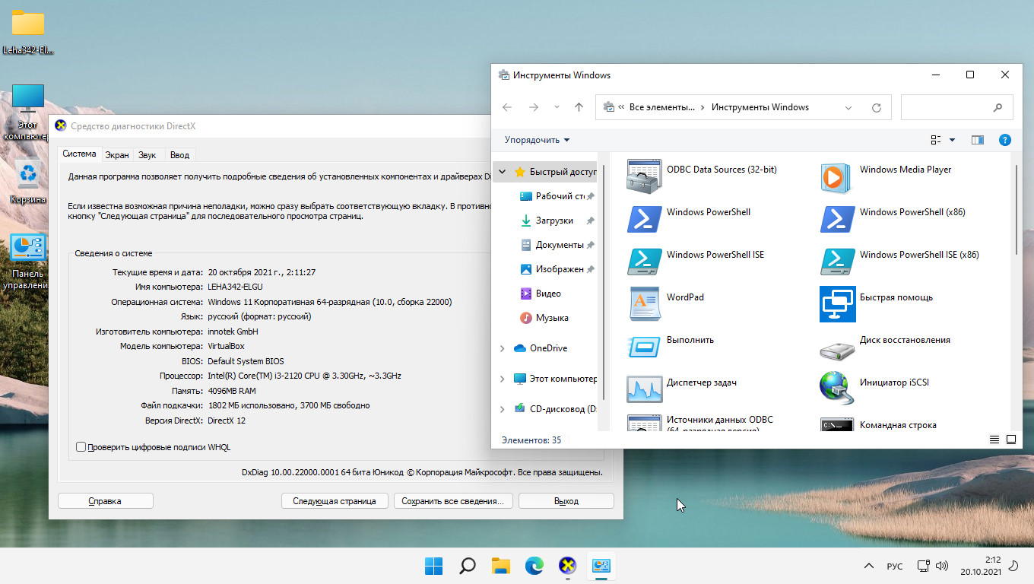Switch to large icons view in status bar
Screen dimensions: 1034x584
(1011, 440)
